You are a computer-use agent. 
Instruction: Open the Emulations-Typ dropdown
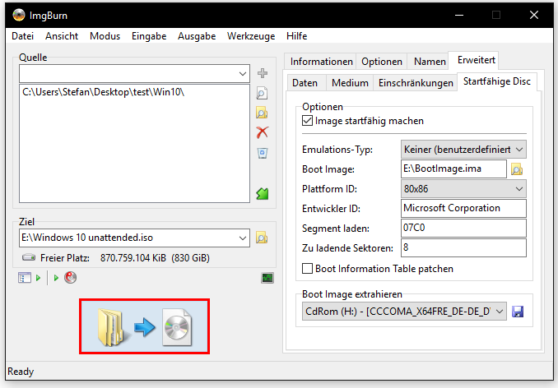click(463, 150)
